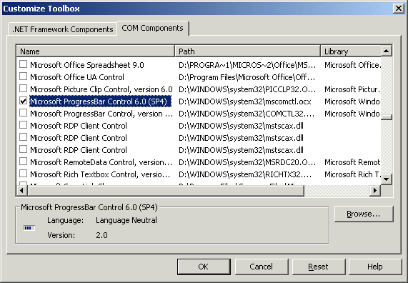Click the vertical scrollbar down arrow

click(387, 179)
